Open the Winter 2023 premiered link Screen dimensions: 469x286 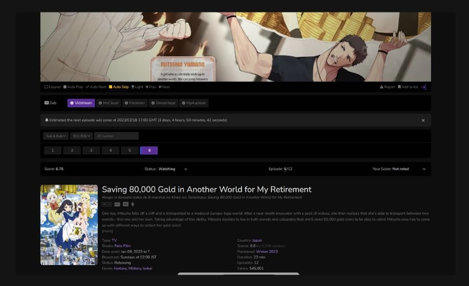coord(267,252)
